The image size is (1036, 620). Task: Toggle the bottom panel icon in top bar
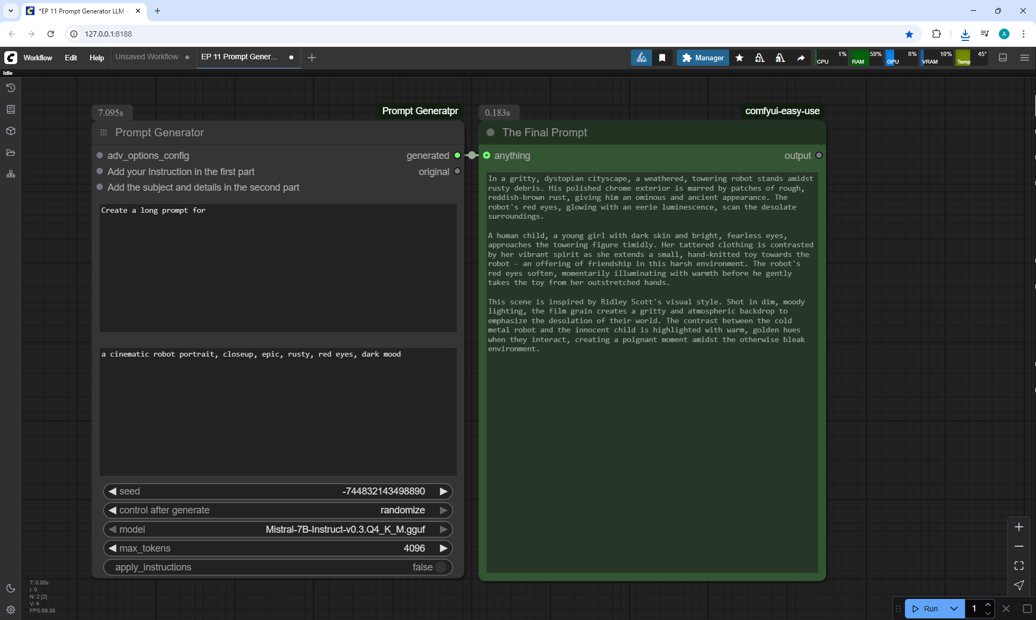(x=1003, y=58)
